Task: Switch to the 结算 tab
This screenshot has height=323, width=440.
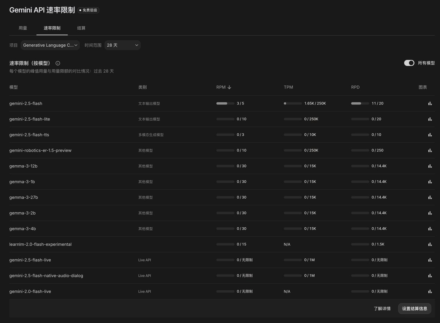Action: pos(81,28)
